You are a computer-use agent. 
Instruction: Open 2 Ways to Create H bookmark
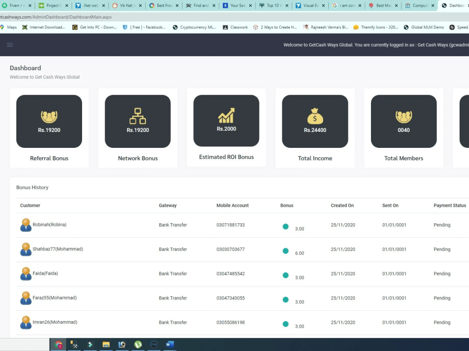pos(275,27)
